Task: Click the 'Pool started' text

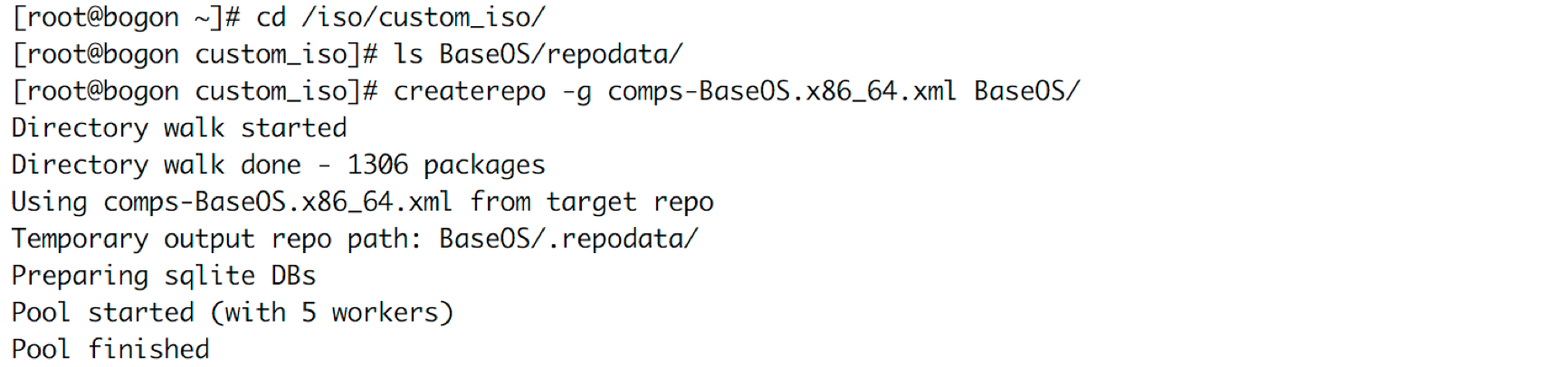Action: click(x=103, y=313)
